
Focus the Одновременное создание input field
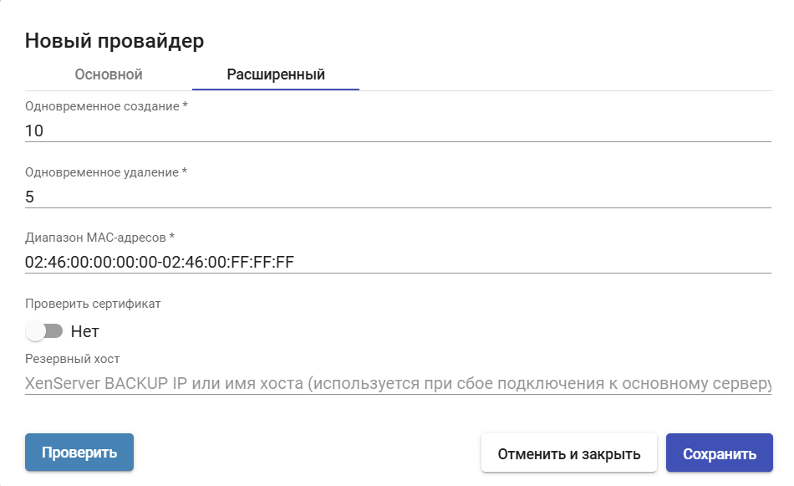[x=398, y=130]
